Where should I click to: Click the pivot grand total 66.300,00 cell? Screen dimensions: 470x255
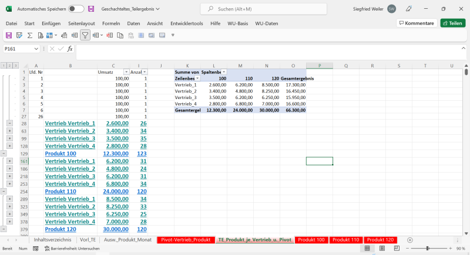coord(293,110)
